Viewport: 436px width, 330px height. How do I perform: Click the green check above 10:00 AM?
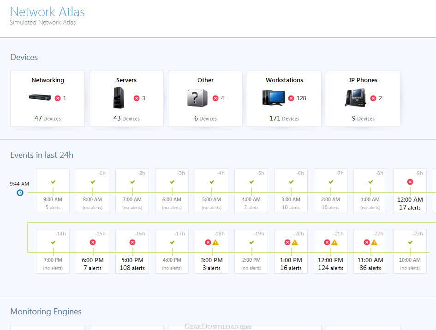coord(410,242)
